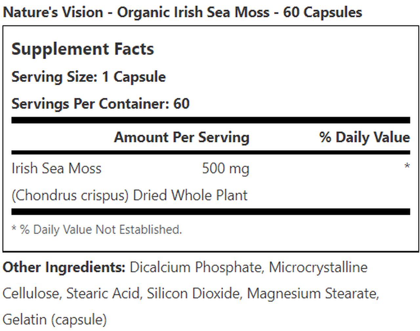The image size is (420, 331).
Task: Click the Dried Whole Plant text
Action: pyautogui.click(x=190, y=195)
